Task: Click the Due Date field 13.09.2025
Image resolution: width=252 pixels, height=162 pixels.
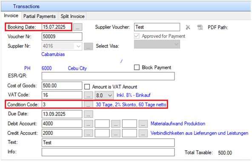Action: (x=62, y=114)
